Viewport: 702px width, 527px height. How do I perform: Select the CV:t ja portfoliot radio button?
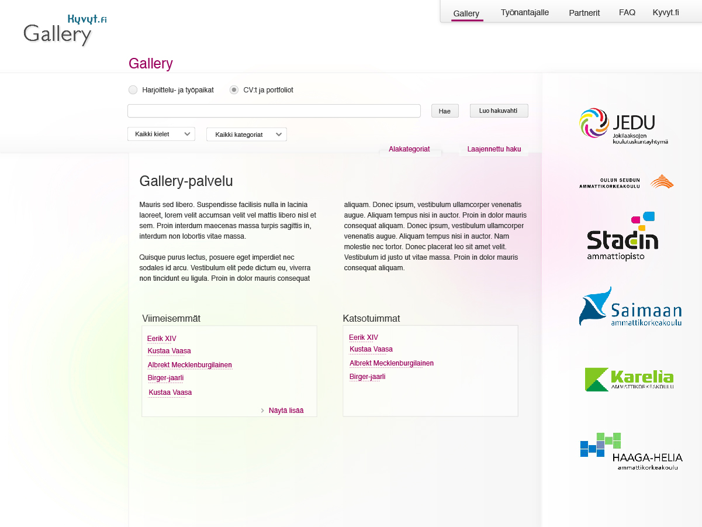234,90
